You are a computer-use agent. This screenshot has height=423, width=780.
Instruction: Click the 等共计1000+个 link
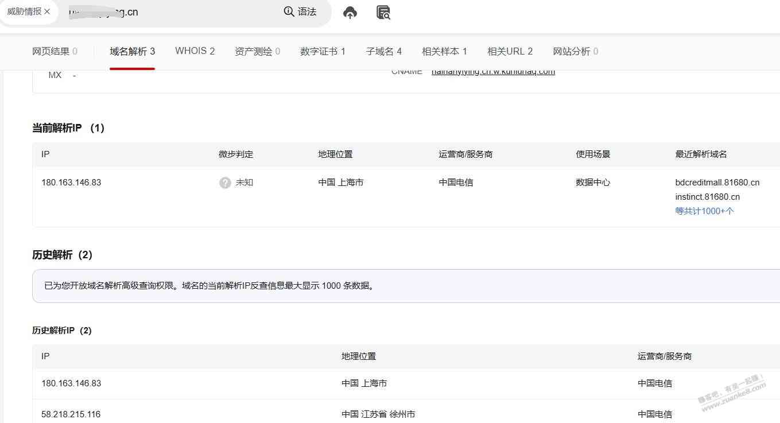coord(704,211)
